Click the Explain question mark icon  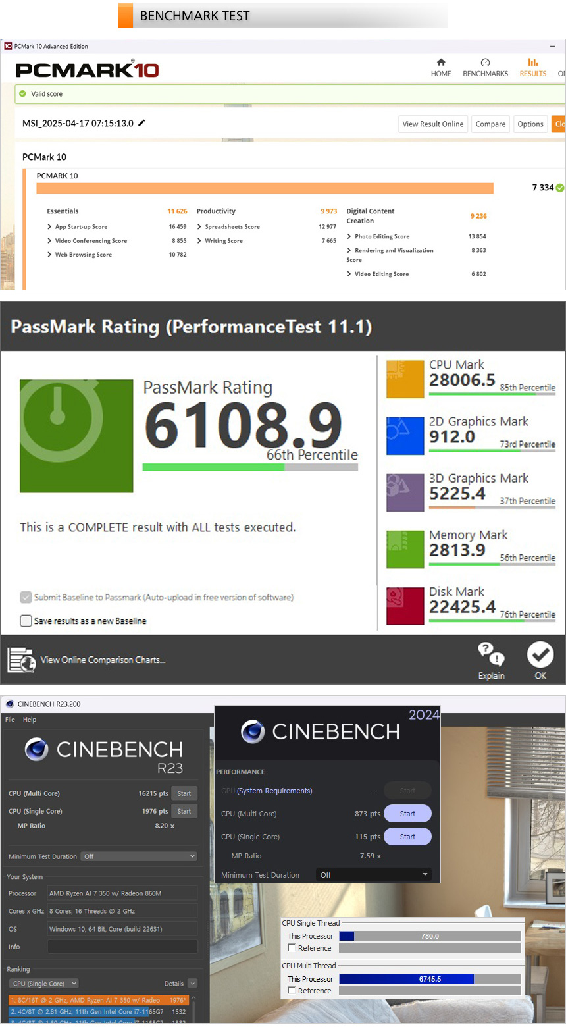pyautogui.click(x=491, y=654)
